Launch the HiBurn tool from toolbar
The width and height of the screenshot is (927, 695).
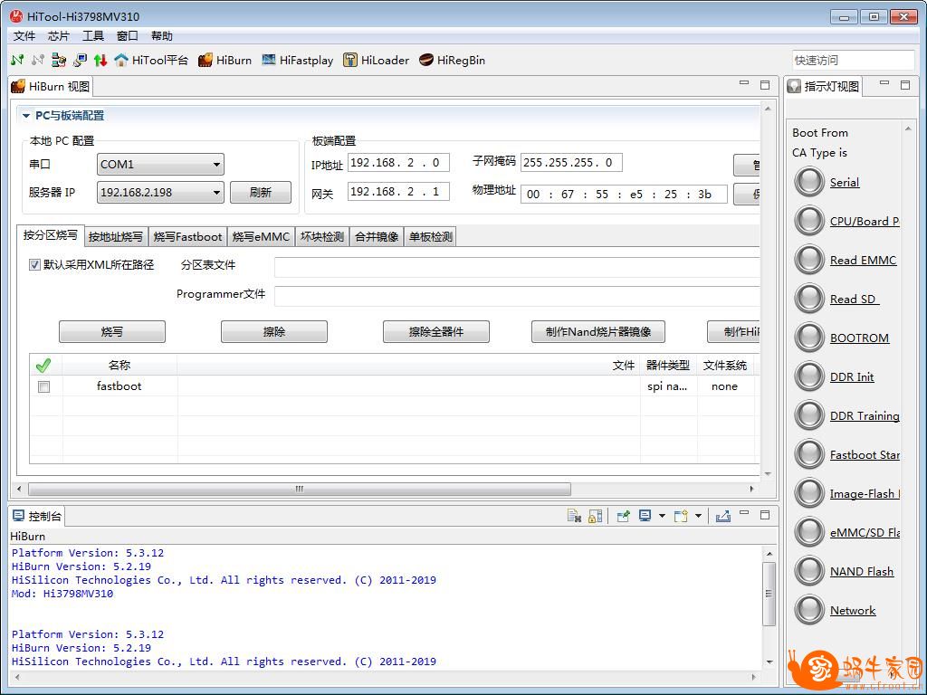click(225, 60)
